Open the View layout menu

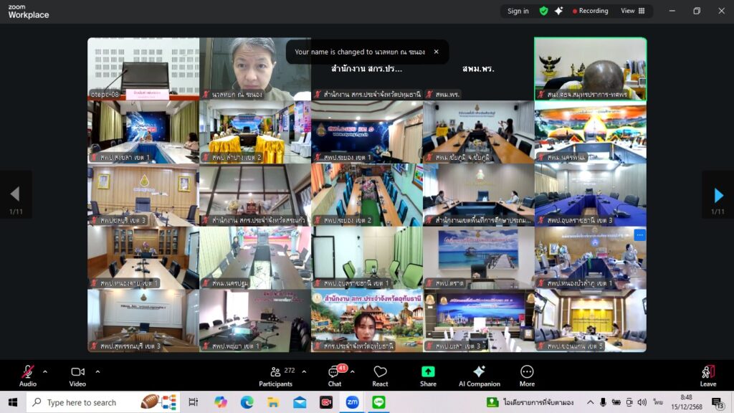(632, 11)
